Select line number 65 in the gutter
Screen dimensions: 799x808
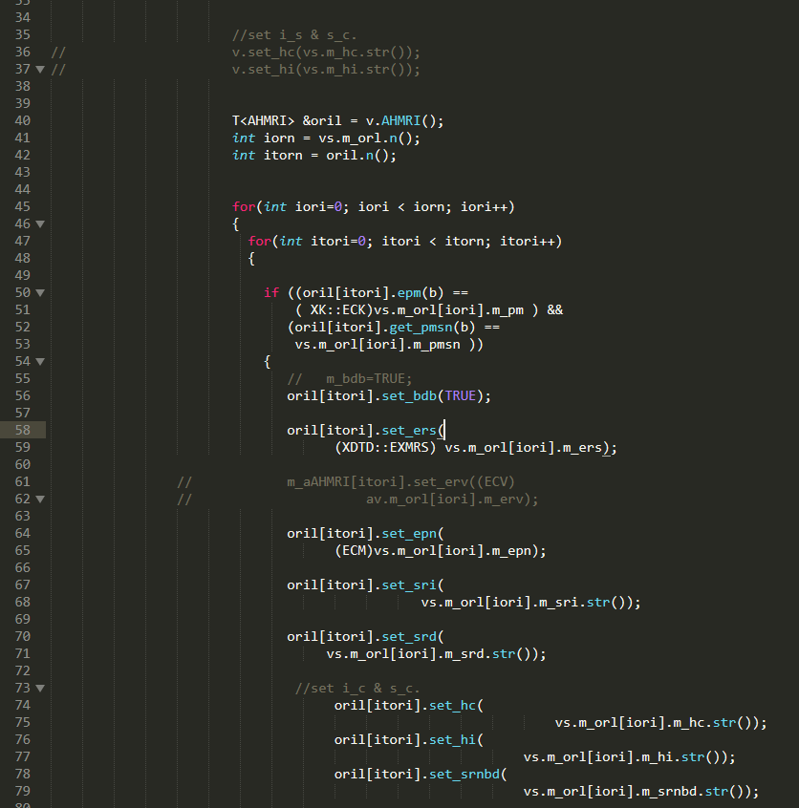(x=22, y=551)
